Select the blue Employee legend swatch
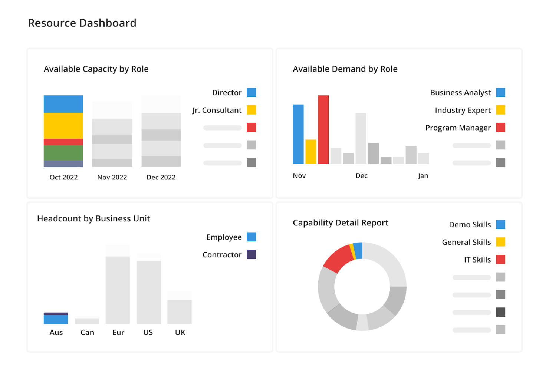549x366 pixels. click(x=251, y=237)
